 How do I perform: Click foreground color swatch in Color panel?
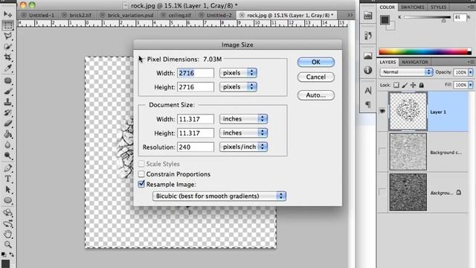coord(385,20)
